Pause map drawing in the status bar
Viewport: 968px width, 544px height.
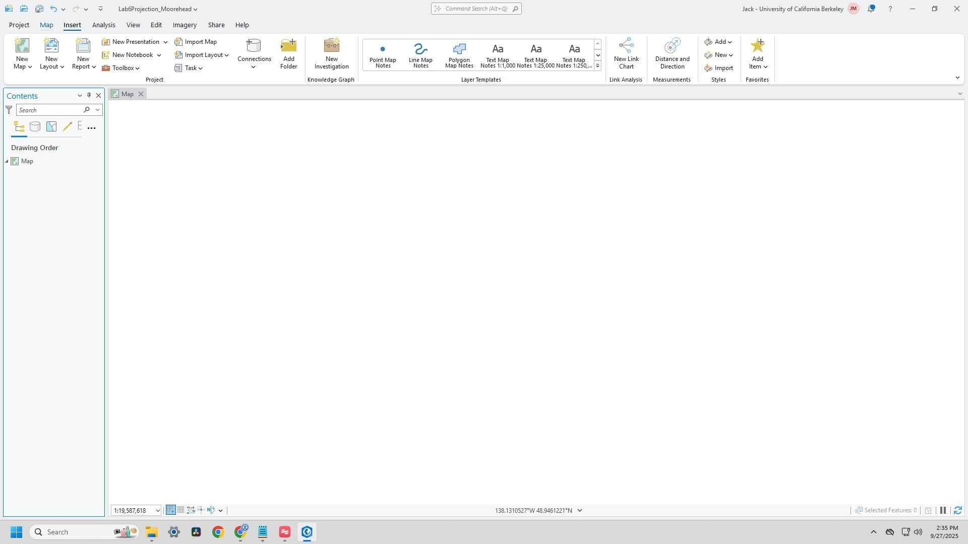(943, 510)
